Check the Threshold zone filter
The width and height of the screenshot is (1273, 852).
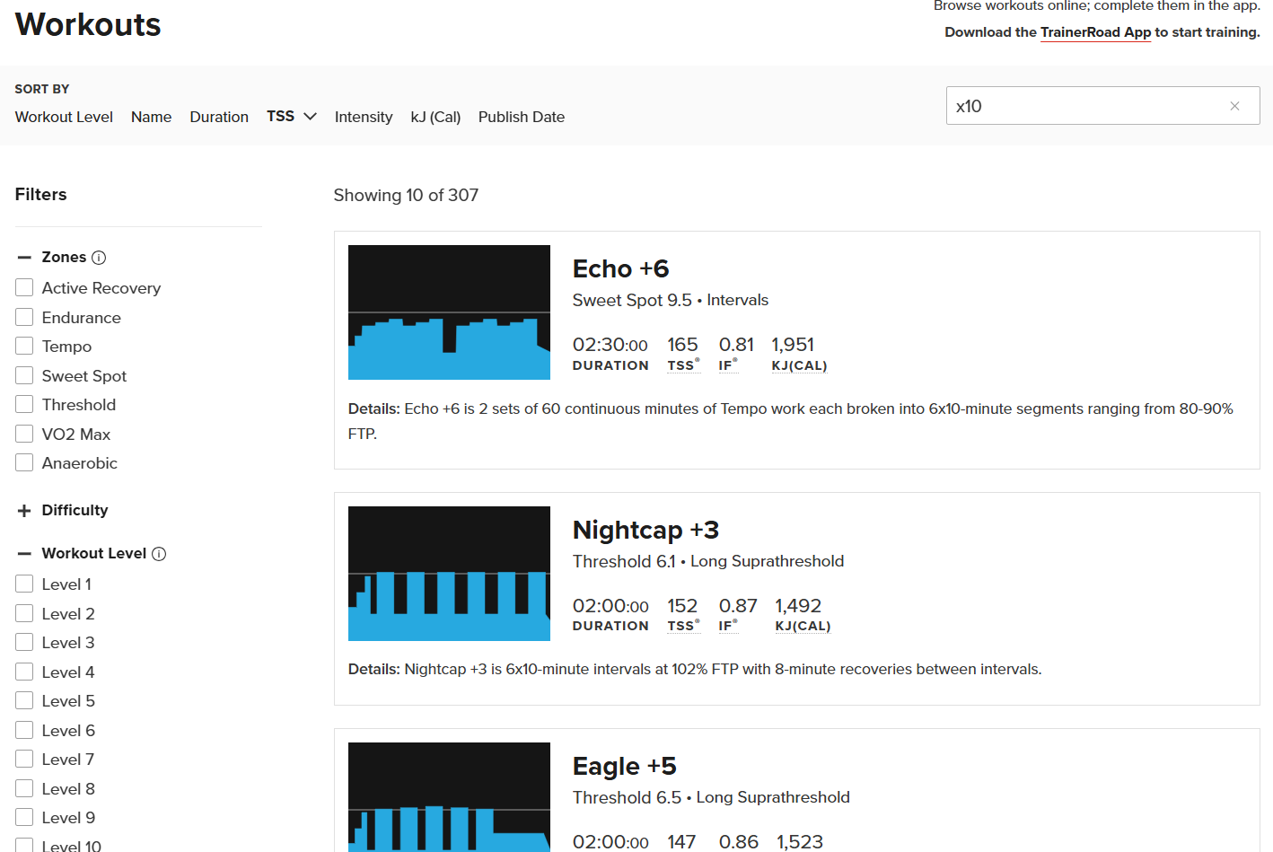click(x=24, y=405)
